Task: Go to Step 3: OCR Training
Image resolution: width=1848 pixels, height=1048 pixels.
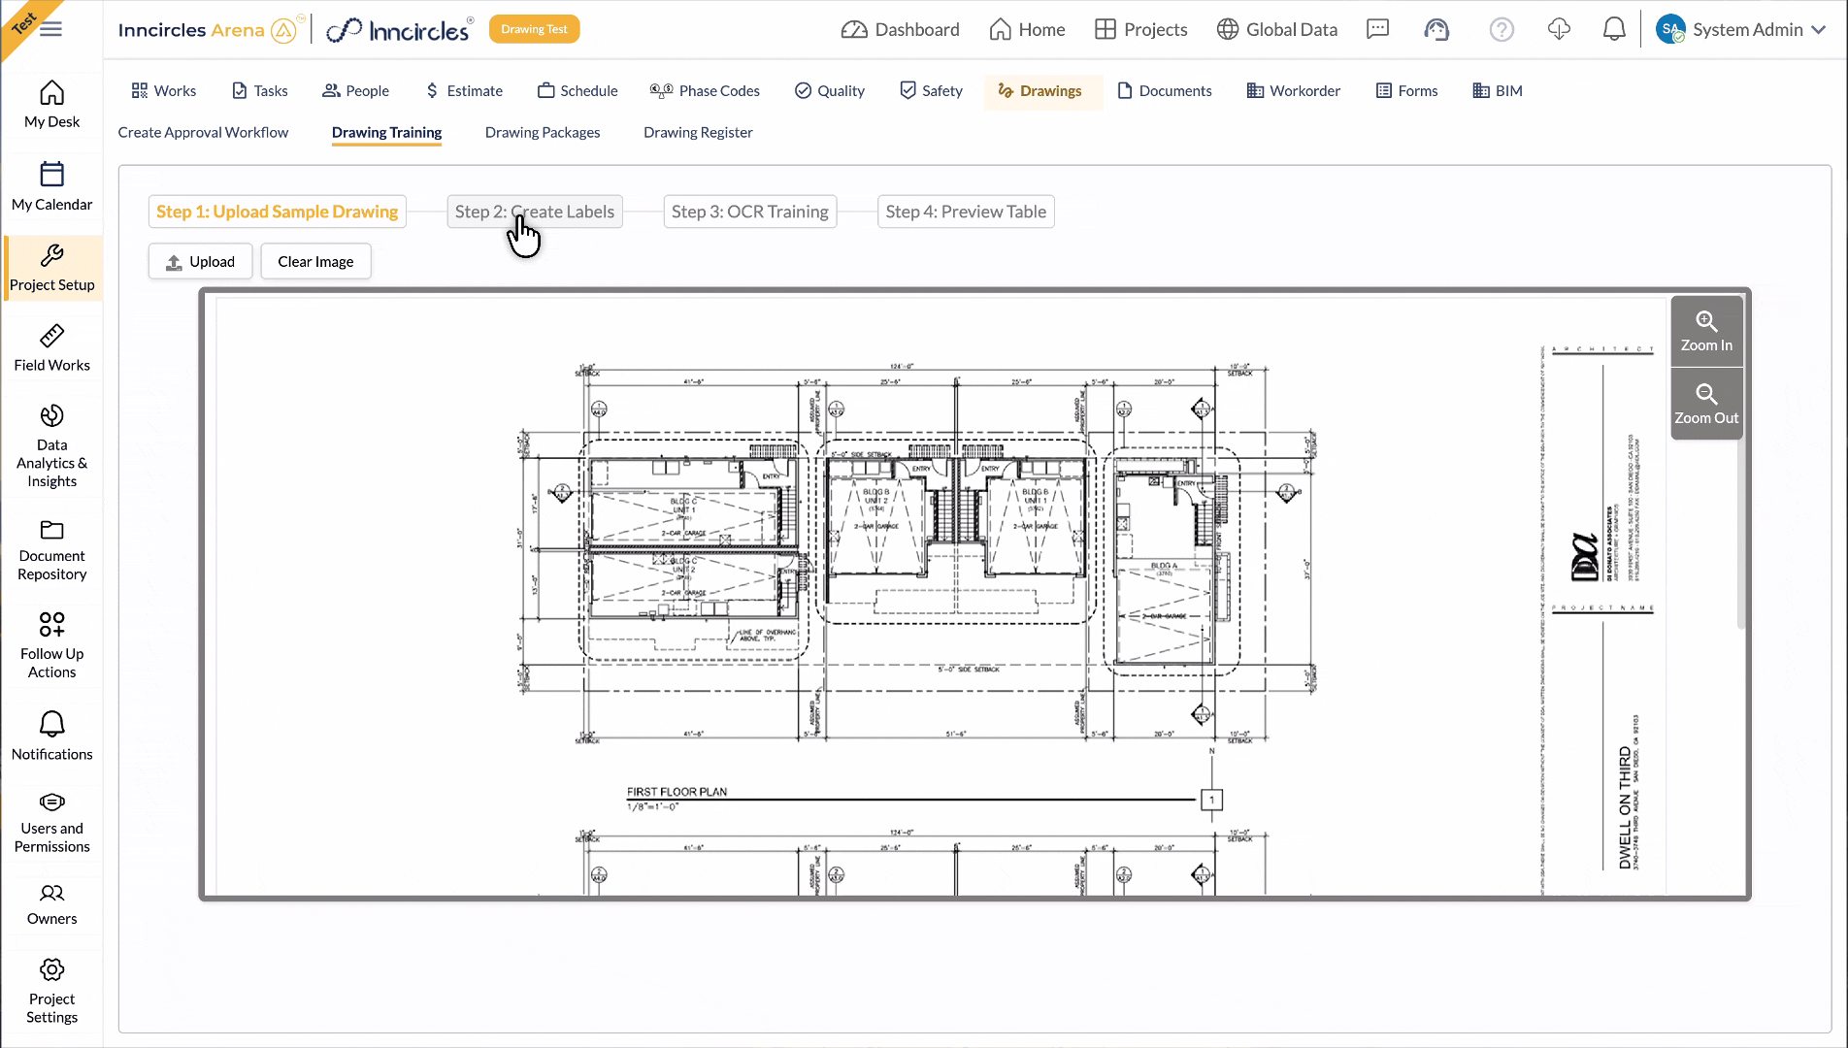Action: click(750, 212)
